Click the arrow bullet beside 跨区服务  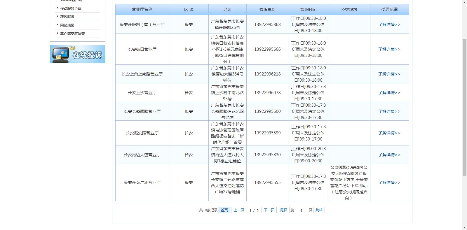57,17
